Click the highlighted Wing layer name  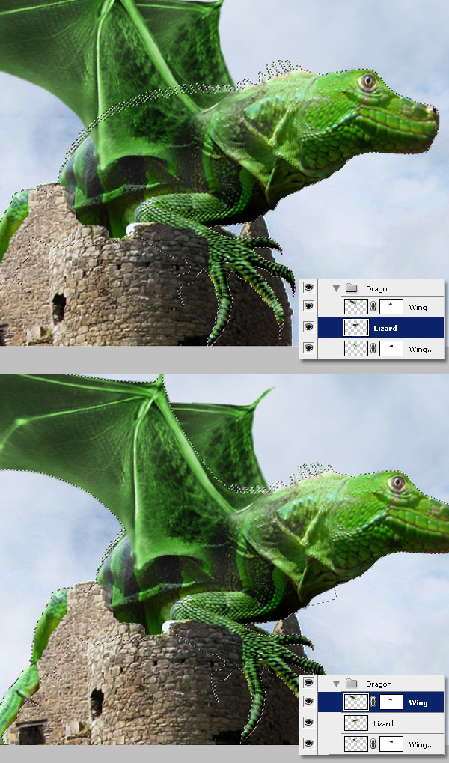point(418,702)
